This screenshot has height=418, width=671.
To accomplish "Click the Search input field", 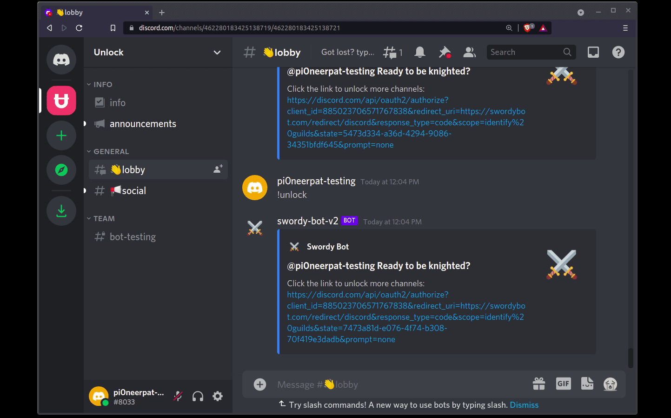I will tap(531, 52).
